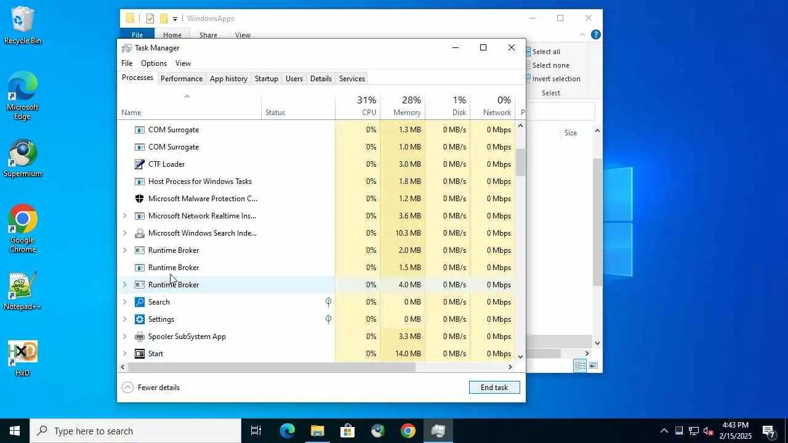The image size is (788, 443).
Task: Open the Windows Start button
Action: pyautogui.click(x=15, y=431)
